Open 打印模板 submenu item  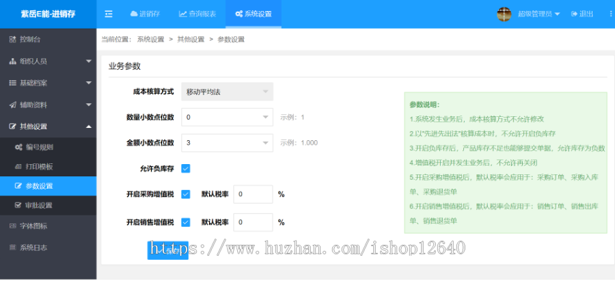[x=49, y=166]
